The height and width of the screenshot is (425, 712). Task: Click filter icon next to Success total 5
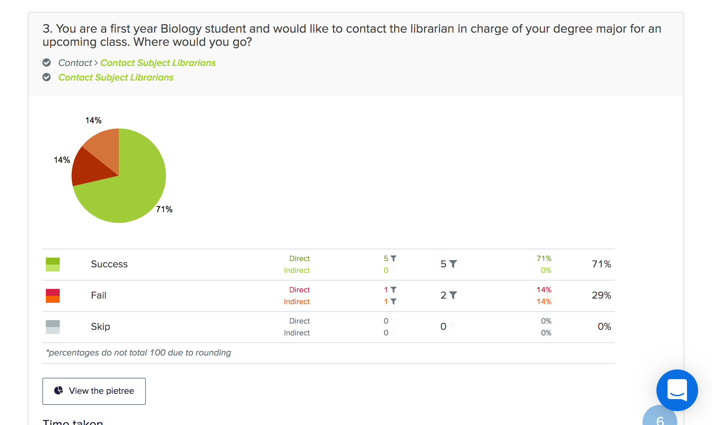click(453, 264)
